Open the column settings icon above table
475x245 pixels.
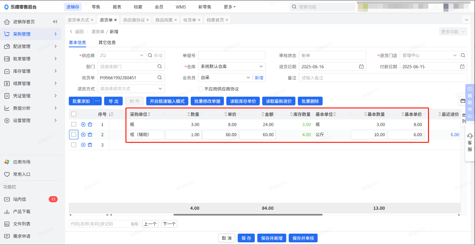coord(463,101)
